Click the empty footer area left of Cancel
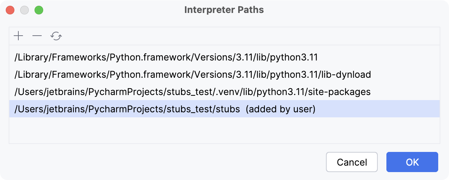Viewport: 449px width, 180px height. pyautogui.click(x=162, y=162)
